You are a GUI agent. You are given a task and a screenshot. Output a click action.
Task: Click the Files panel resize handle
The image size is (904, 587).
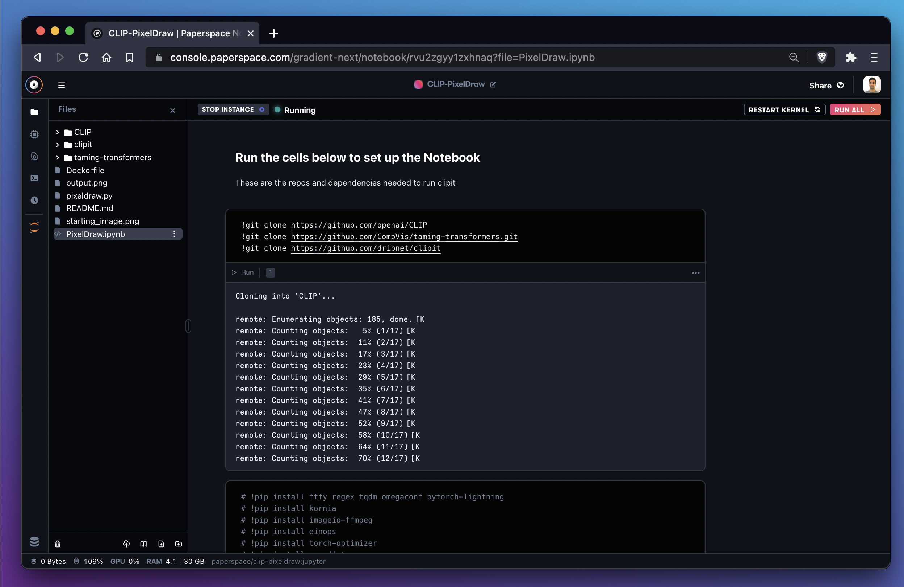[x=188, y=326]
